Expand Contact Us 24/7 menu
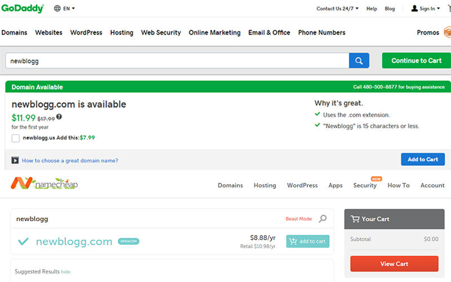Screen dimensions: 451x282 (337, 8)
